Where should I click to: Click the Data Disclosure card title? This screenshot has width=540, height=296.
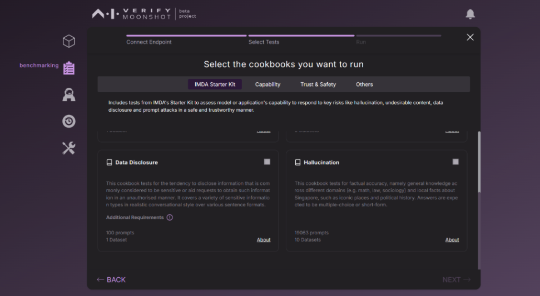(136, 162)
